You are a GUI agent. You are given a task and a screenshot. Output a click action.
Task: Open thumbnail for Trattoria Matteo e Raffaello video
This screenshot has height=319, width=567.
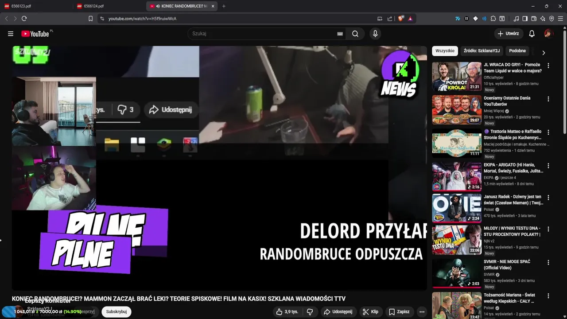point(457,143)
